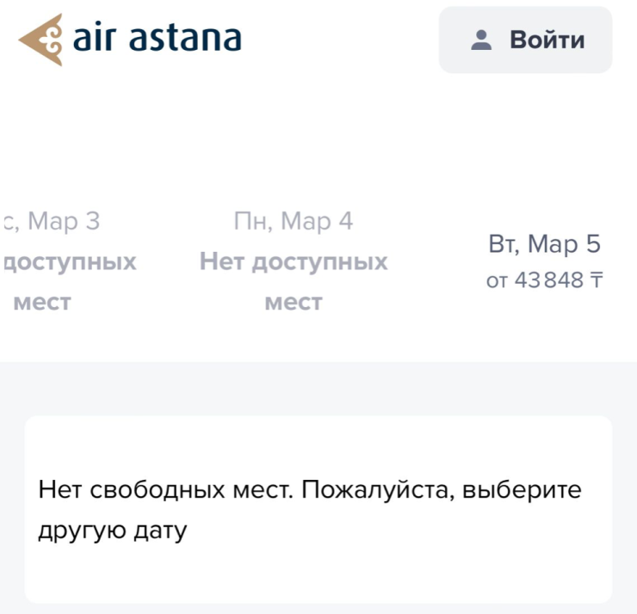Tap the "Вт, Мар 5" date label

[x=544, y=244]
